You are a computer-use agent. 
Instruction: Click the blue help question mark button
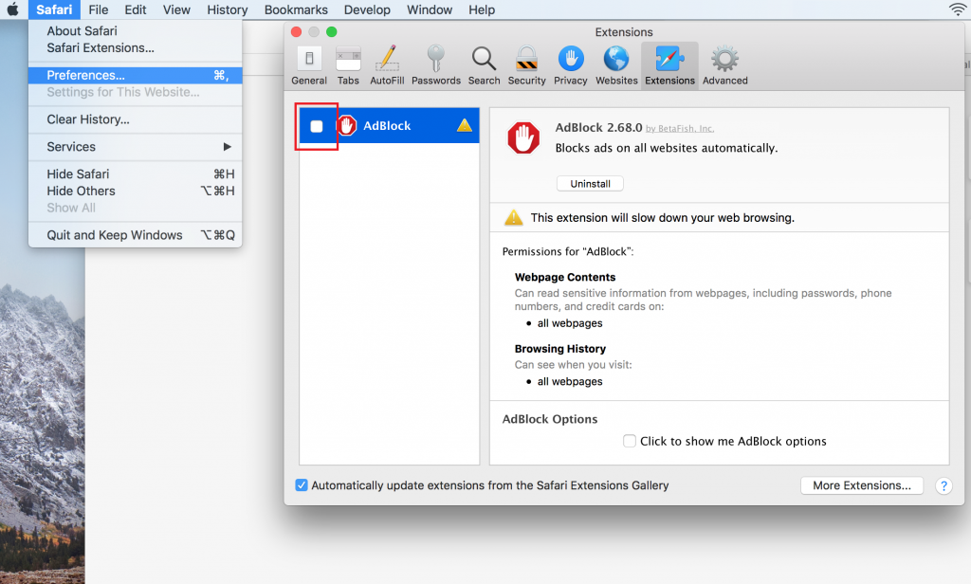tap(944, 485)
